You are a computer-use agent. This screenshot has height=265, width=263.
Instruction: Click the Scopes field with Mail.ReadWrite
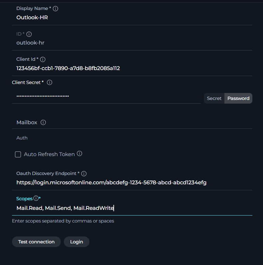[132, 208]
